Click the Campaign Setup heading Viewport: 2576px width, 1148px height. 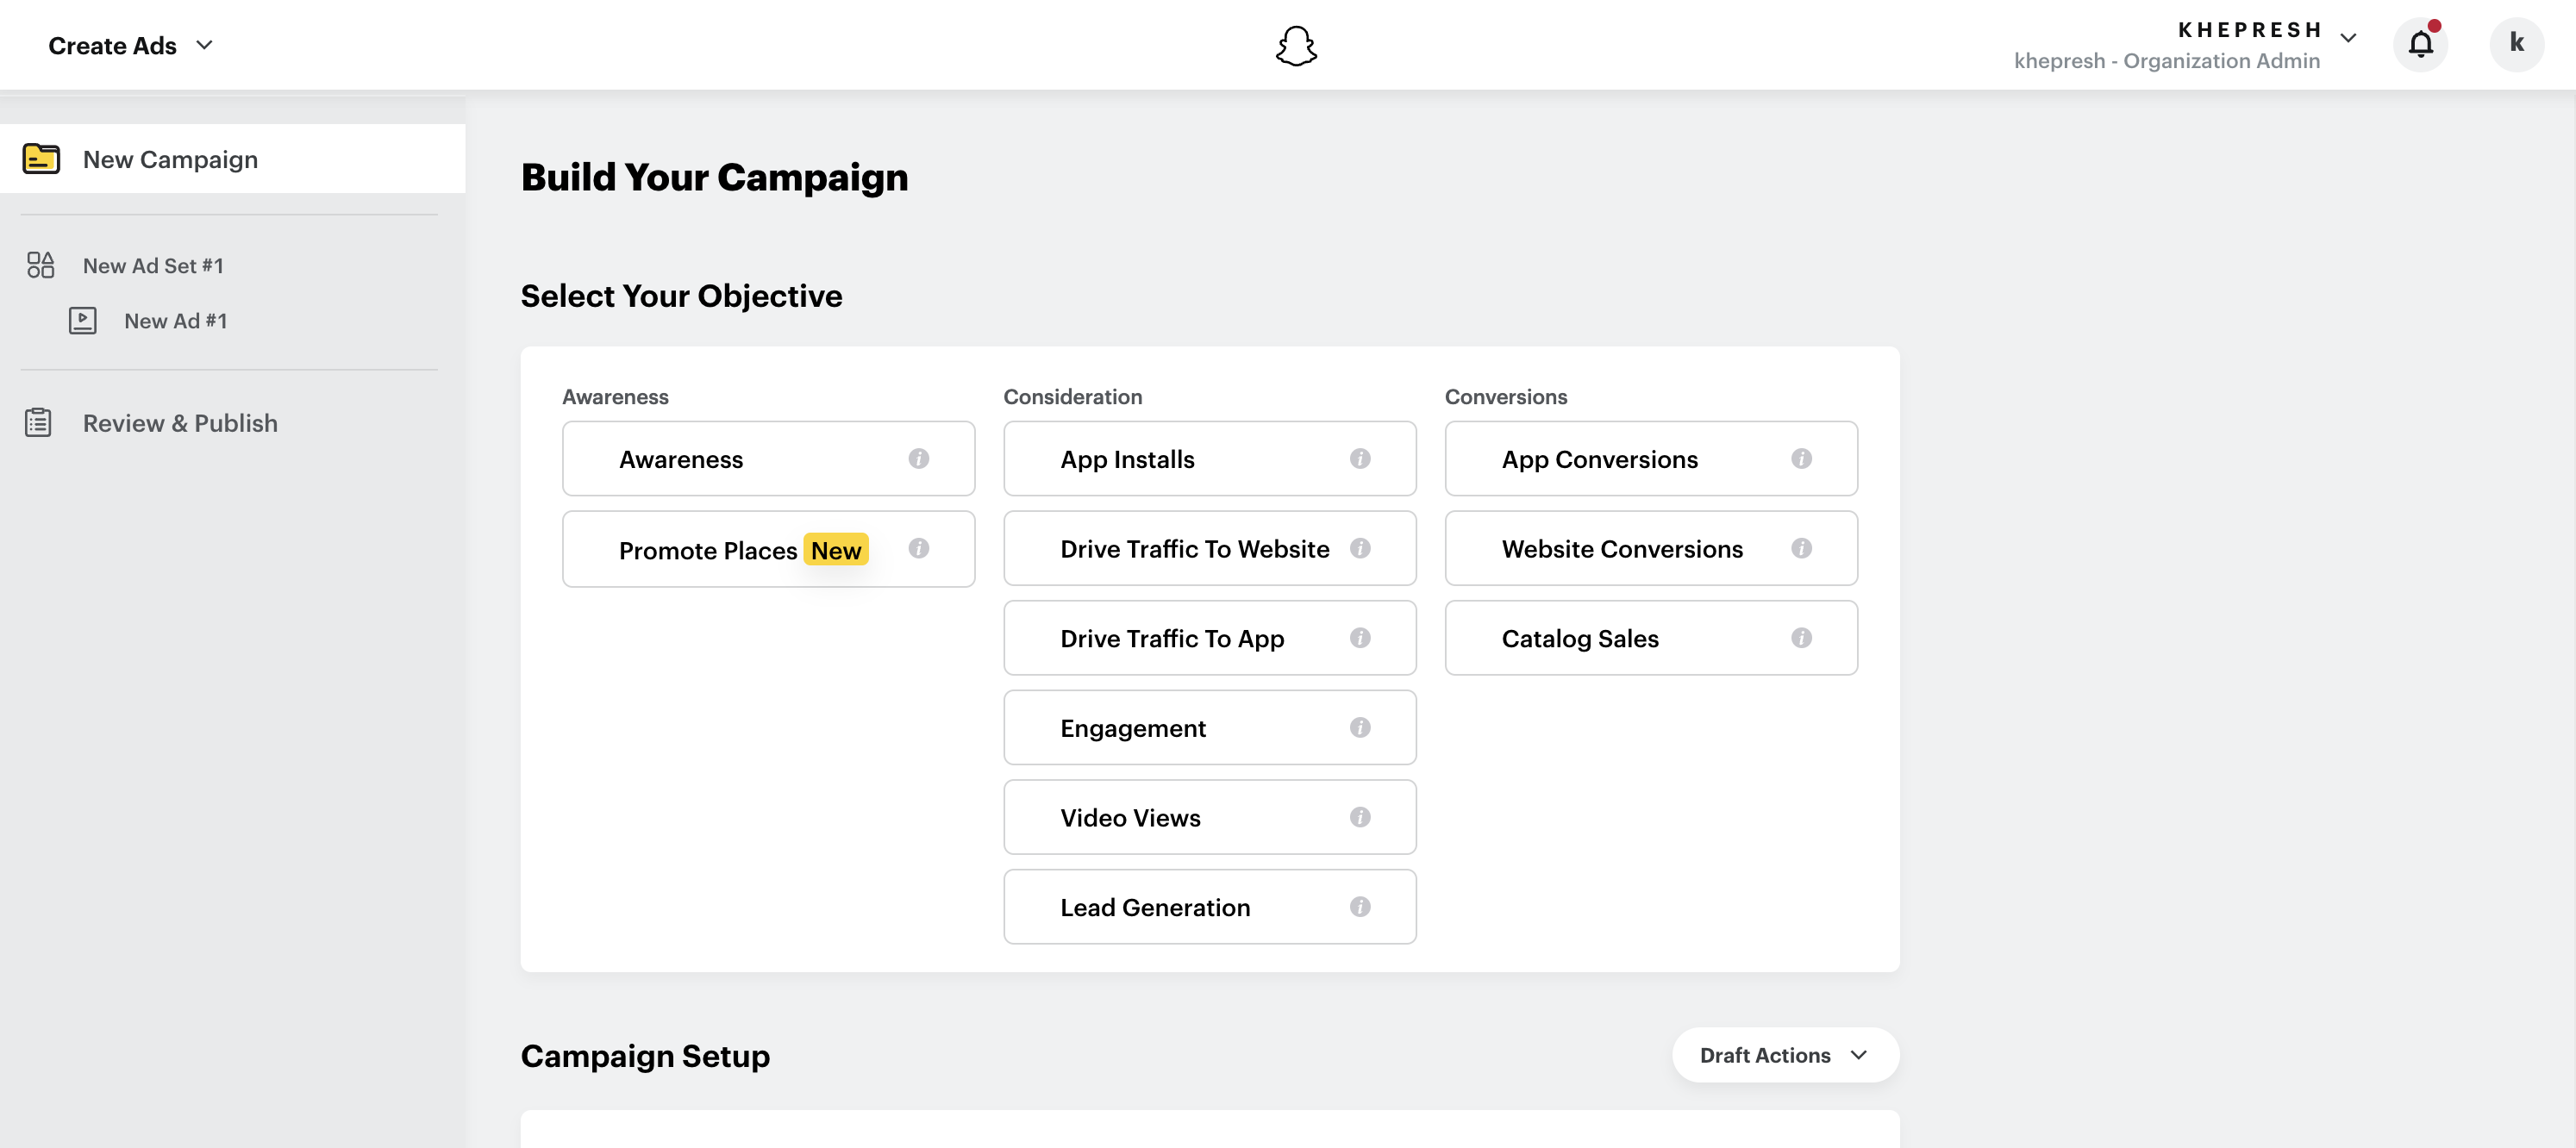[x=645, y=1056]
